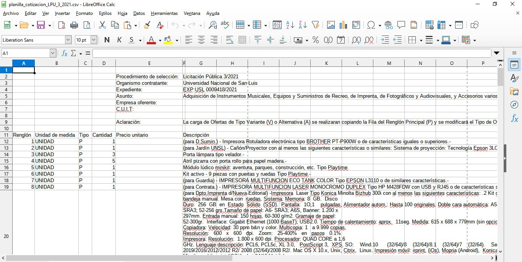This screenshot has height=262, width=522.
Task: Open the print preview
Action: click(87, 25)
